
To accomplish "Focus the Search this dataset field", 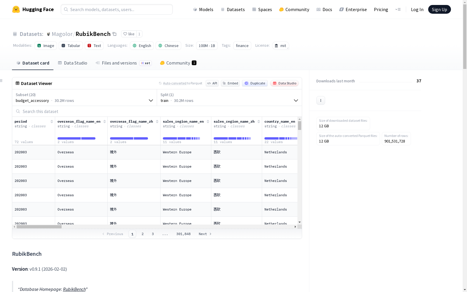I will pyautogui.click(x=157, y=112).
